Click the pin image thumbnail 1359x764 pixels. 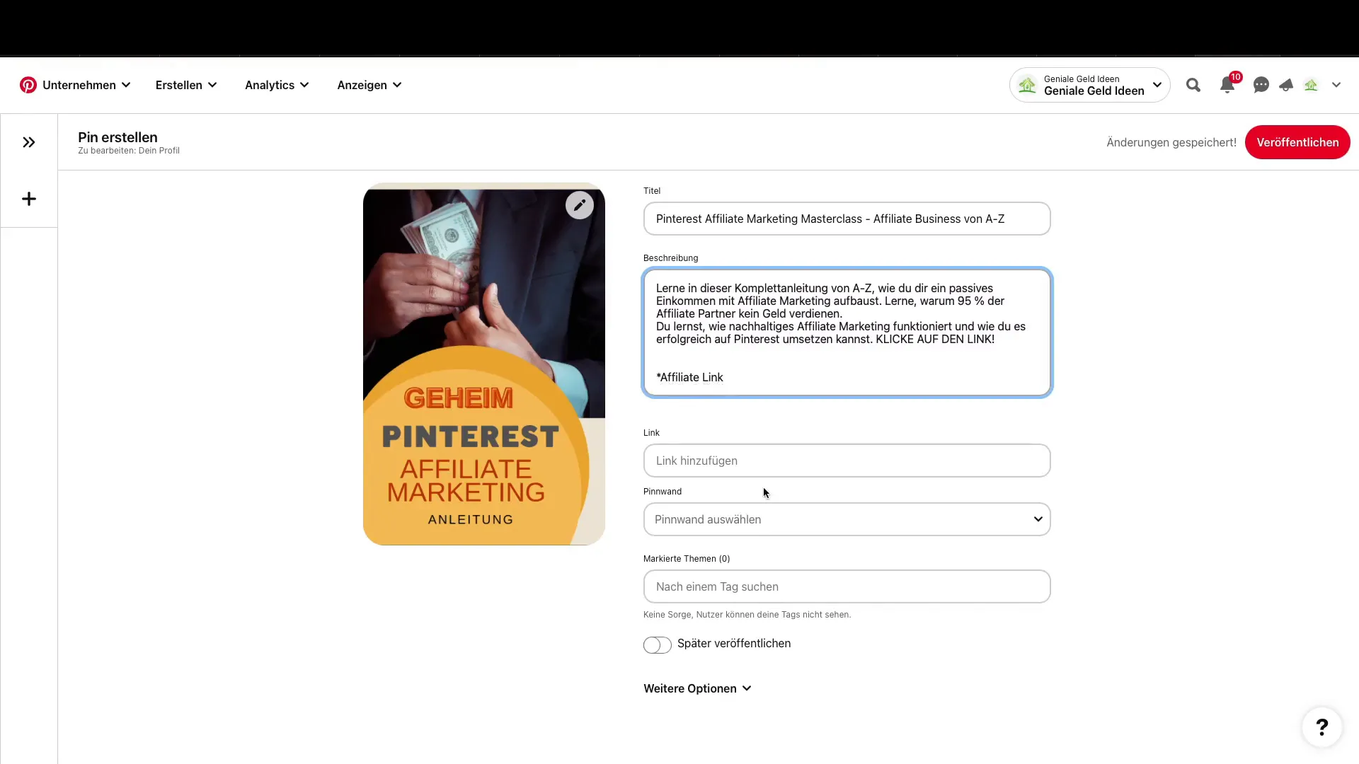click(484, 366)
